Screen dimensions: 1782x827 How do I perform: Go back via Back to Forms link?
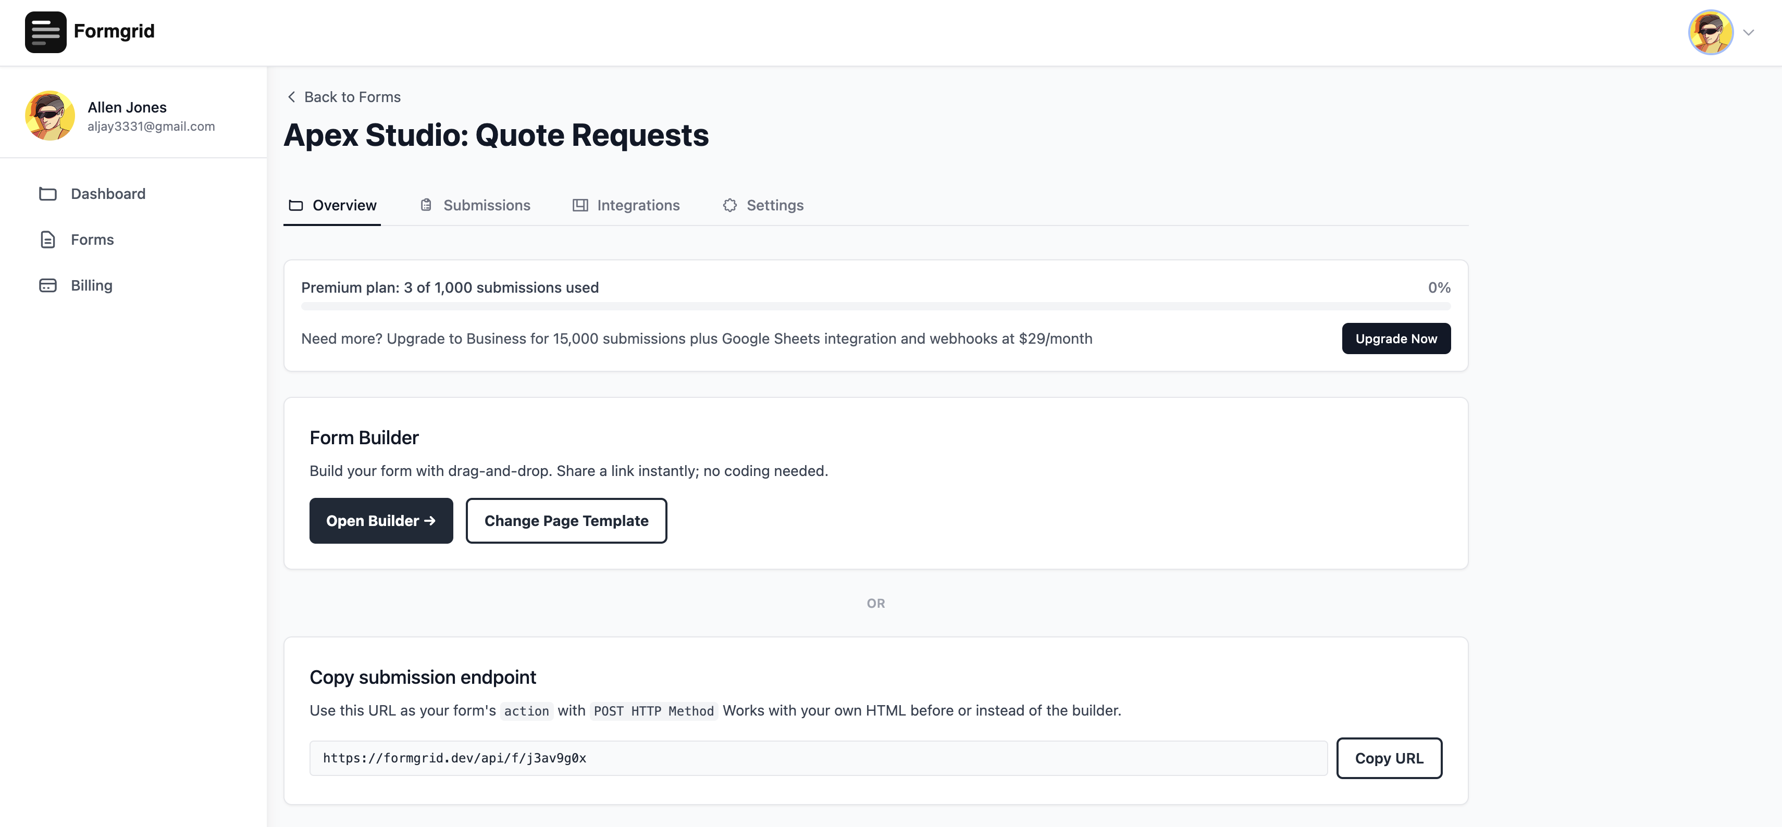click(x=352, y=97)
